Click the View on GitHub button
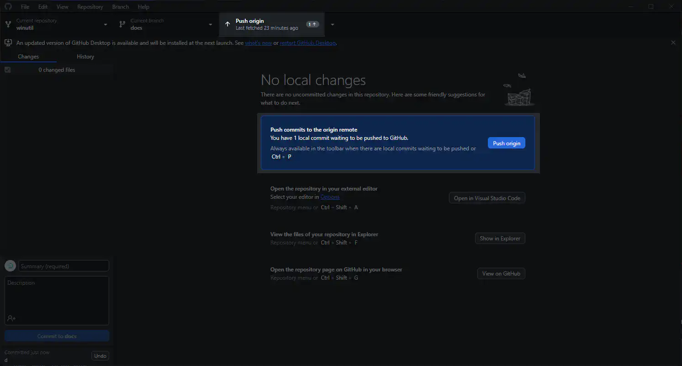This screenshot has width=682, height=366. pyautogui.click(x=501, y=274)
